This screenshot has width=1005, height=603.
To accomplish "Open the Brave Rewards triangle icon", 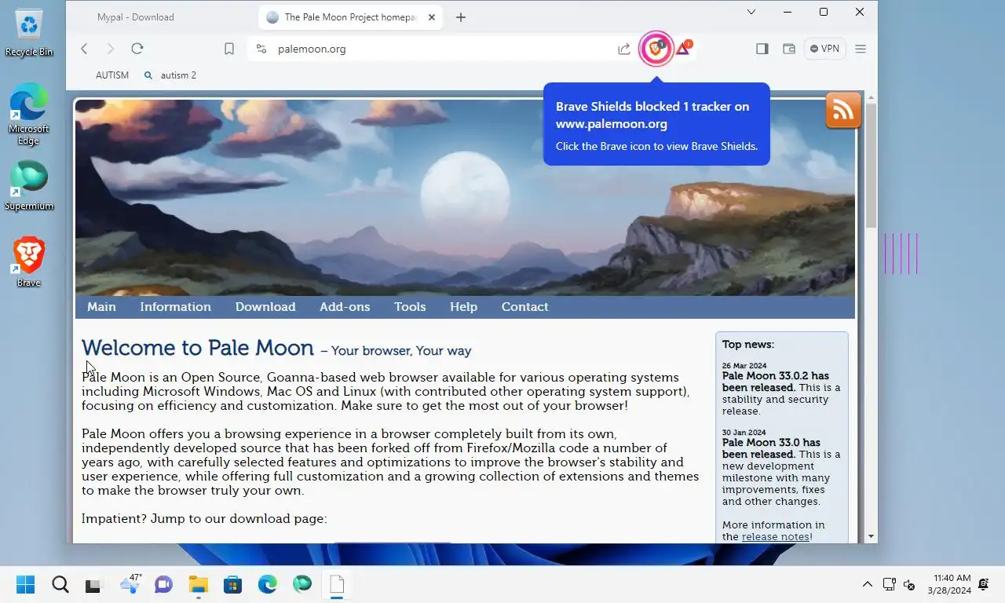I will click(x=684, y=48).
